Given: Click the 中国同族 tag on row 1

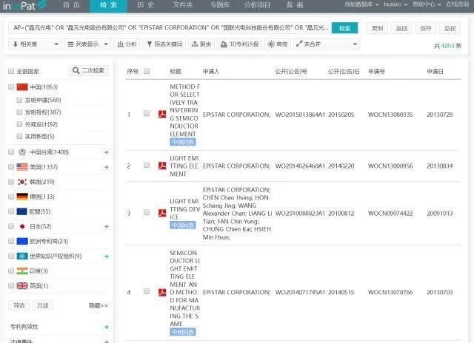Looking at the screenshot, I should click(x=184, y=140).
